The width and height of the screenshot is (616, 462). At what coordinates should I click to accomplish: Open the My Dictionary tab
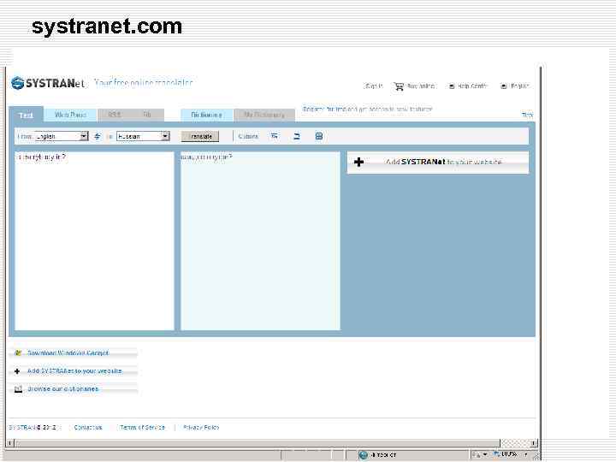click(x=264, y=115)
